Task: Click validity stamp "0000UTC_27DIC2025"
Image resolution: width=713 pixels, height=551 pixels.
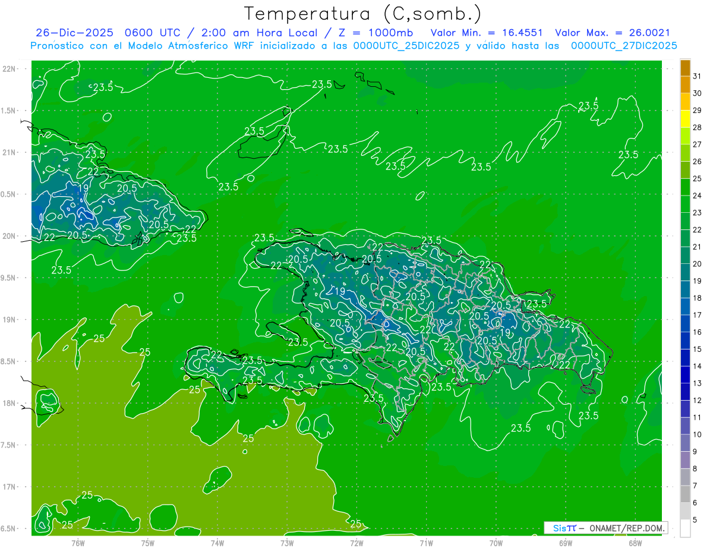Action: tap(624, 45)
